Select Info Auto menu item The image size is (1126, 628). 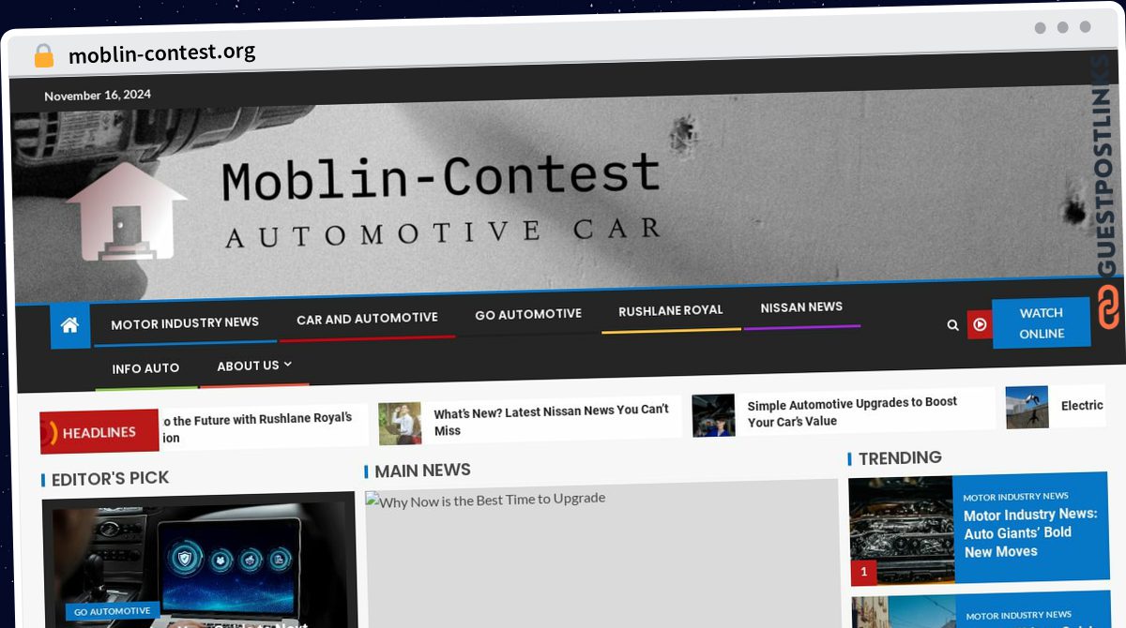tap(145, 368)
